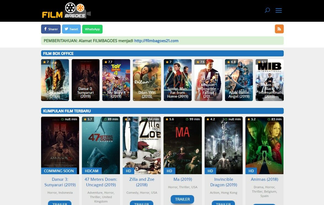
Task: Open the filmbagoes21.com link
Action: coord(156,41)
